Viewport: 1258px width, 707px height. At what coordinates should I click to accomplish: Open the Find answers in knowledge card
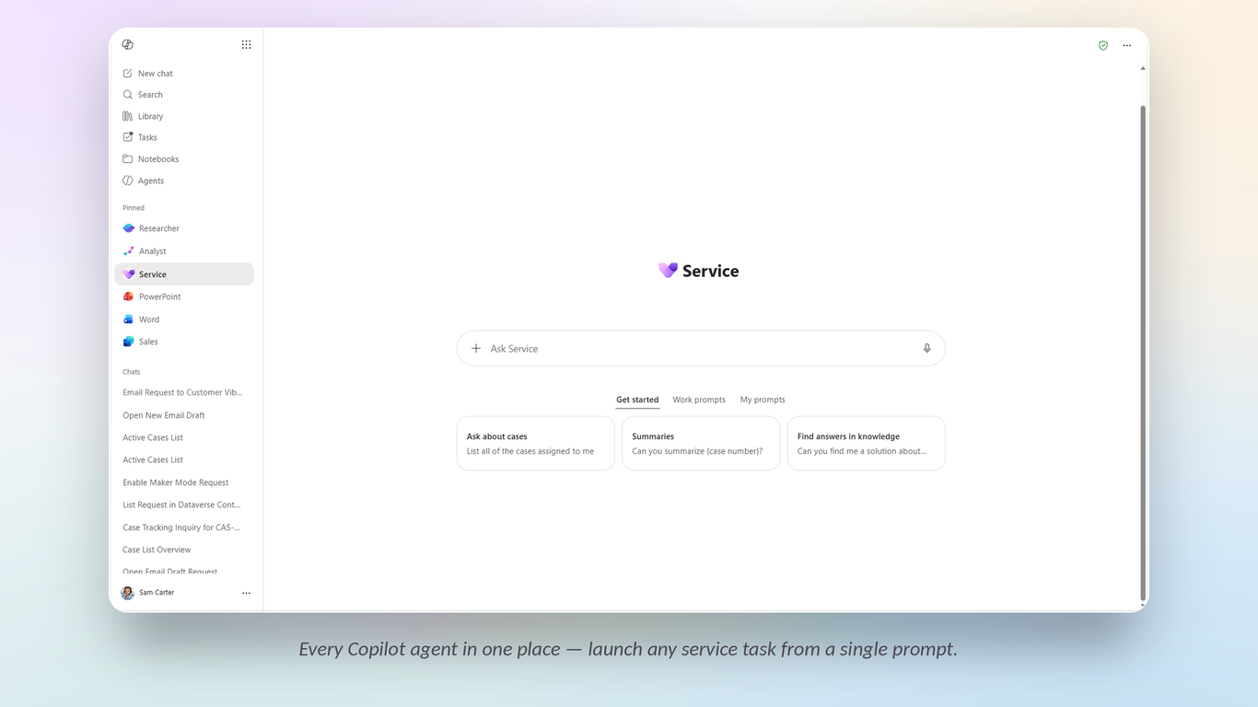867,444
